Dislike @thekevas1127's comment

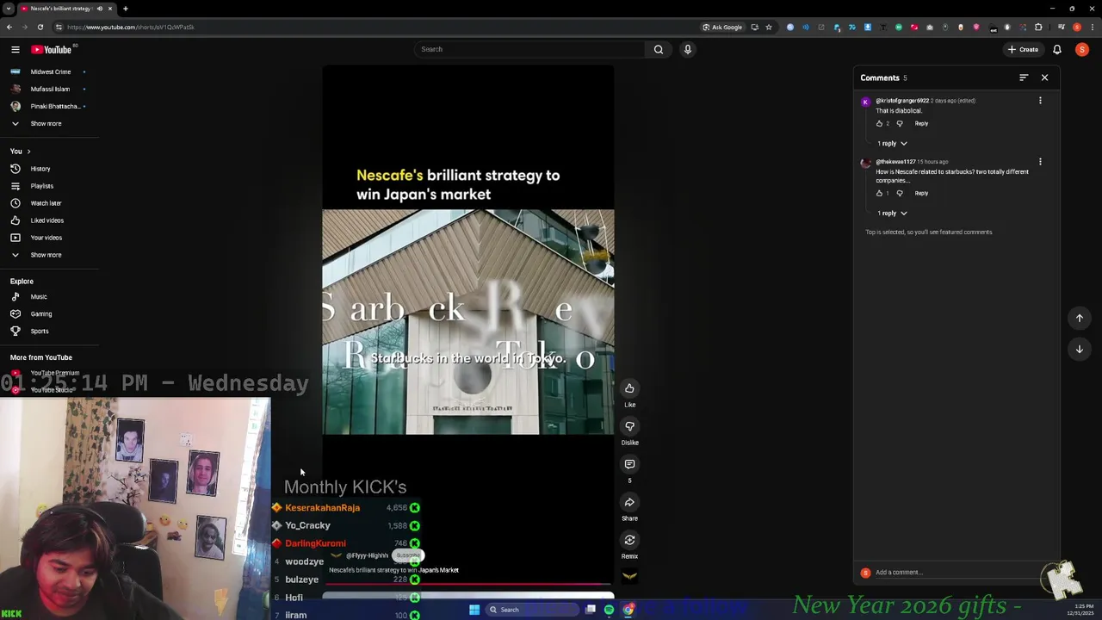(900, 193)
